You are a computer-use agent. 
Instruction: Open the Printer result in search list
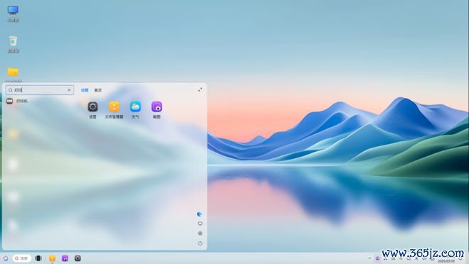(x=17, y=101)
